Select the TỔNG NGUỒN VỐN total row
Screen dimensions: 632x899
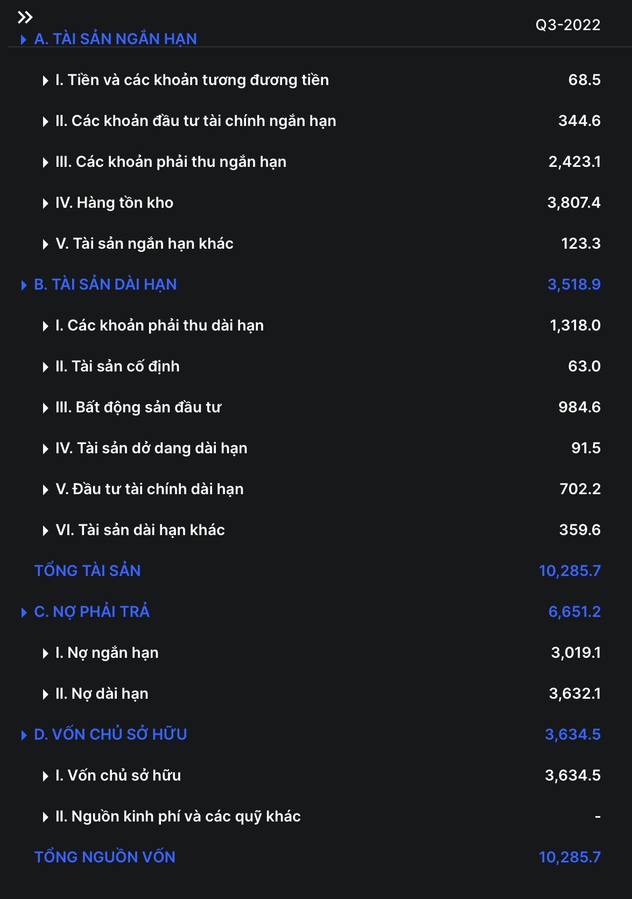(x=104, y=857)
